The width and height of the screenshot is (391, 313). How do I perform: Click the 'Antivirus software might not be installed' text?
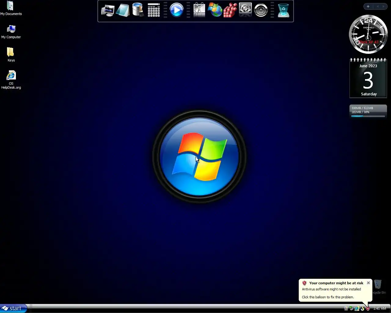click(331, 289)
